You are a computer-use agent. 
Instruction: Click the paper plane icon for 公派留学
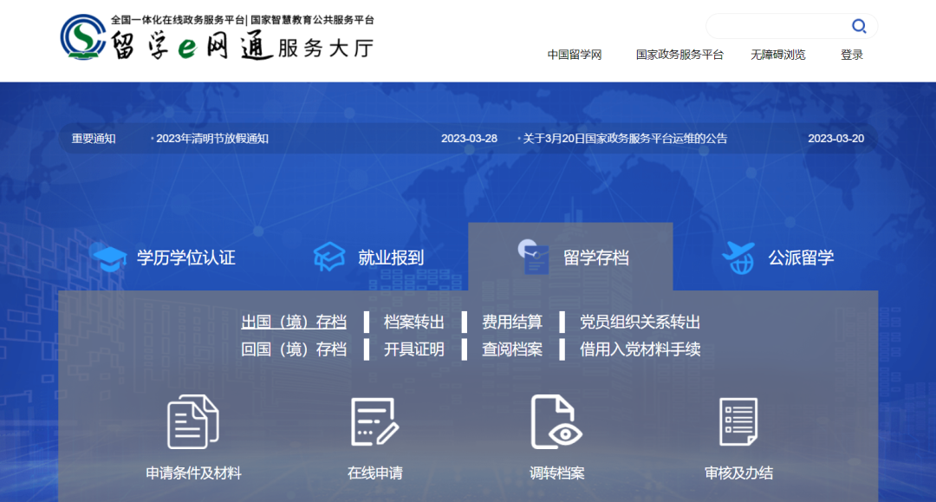[x=738, y=255]
